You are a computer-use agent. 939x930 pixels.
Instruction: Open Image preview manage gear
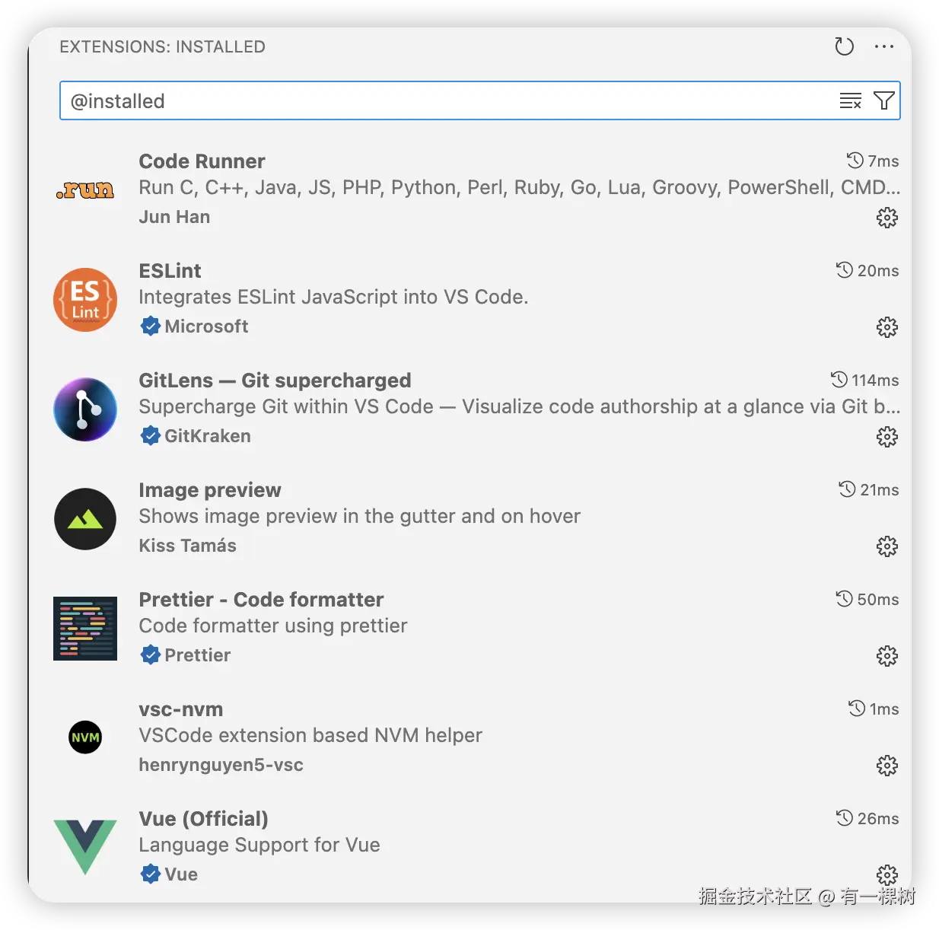[x=887, y=546]
